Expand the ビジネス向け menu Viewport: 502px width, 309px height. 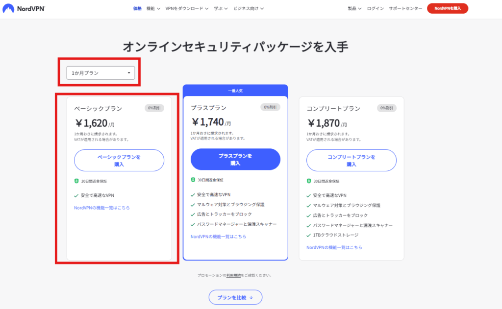coord(249,8)
